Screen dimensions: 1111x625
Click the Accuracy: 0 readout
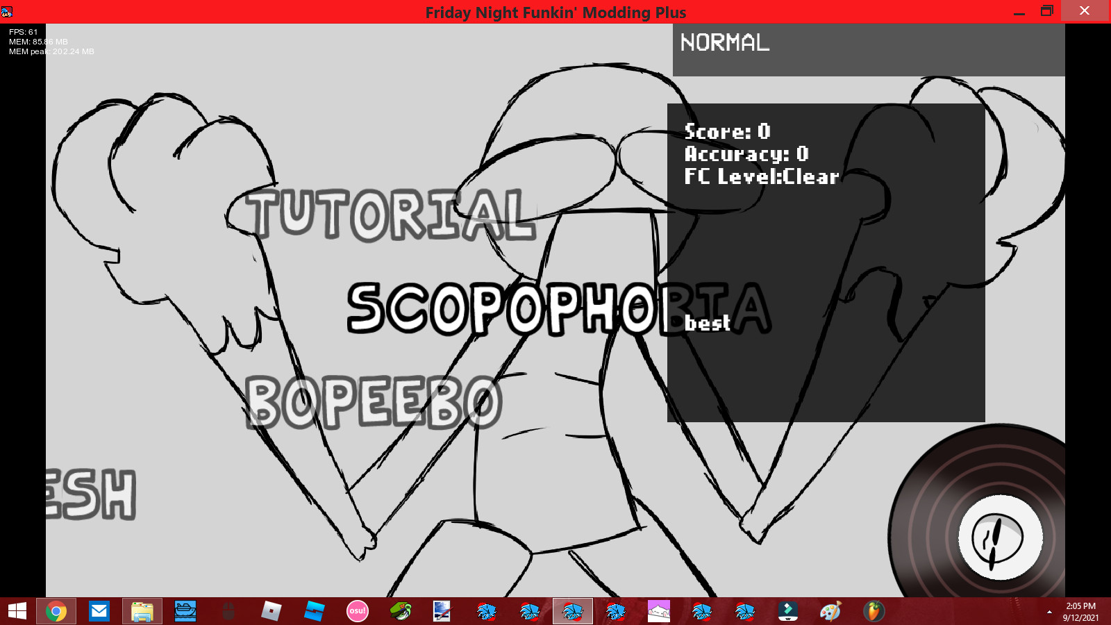click(746, 153)
